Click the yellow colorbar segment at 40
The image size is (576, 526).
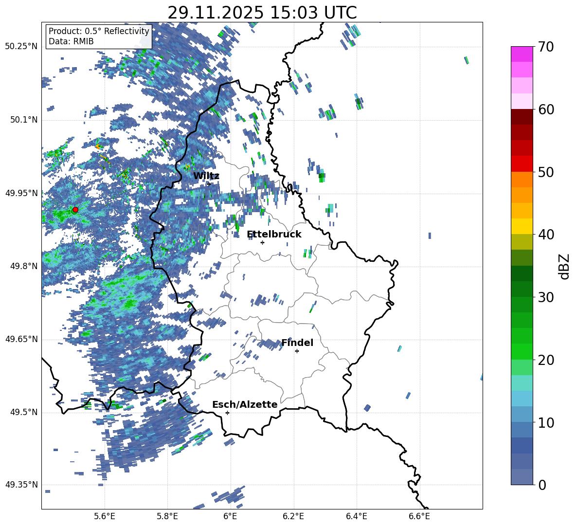point(522,226)
